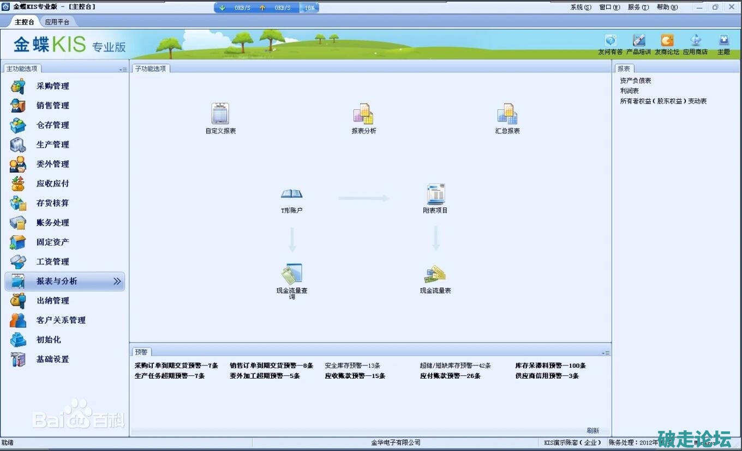Click the 汇总报表 icon
Viewport: 742px width, 451px height.
click(507, 114)
